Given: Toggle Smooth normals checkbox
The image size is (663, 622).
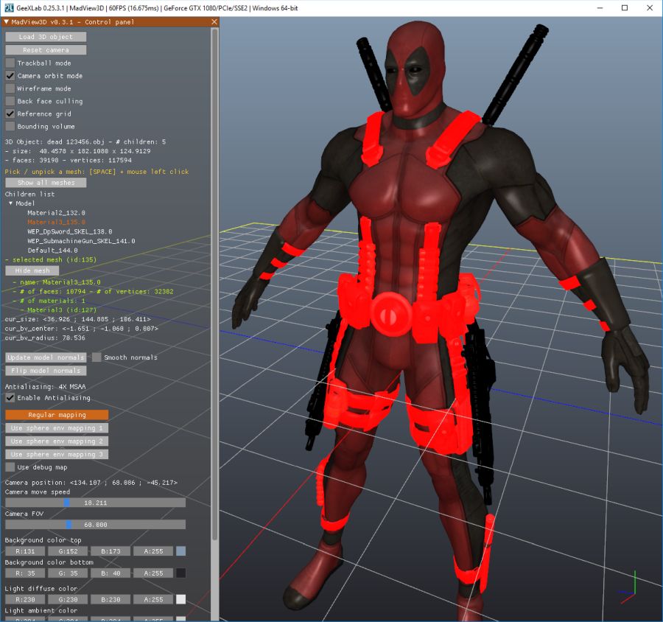Looking at the screenshot, I should (x=97, y=357).
